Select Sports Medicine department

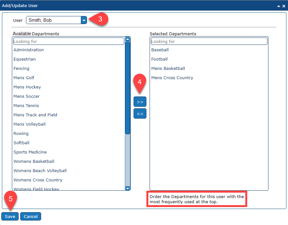click(x=30, y=152)
